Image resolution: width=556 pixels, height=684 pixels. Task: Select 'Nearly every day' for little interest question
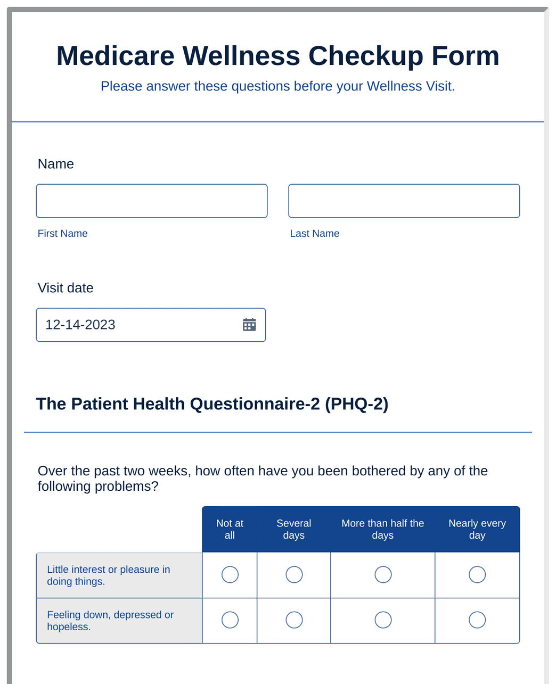click(x=477, y=574)
